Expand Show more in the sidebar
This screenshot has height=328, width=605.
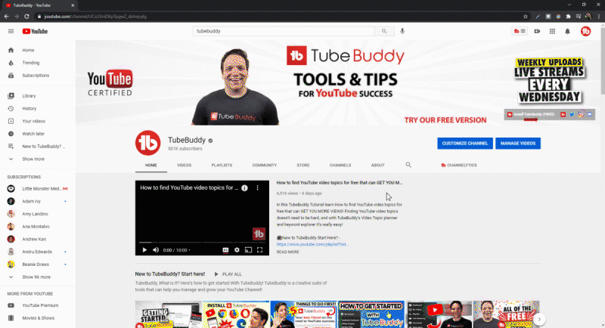click(x=33, y=159)
